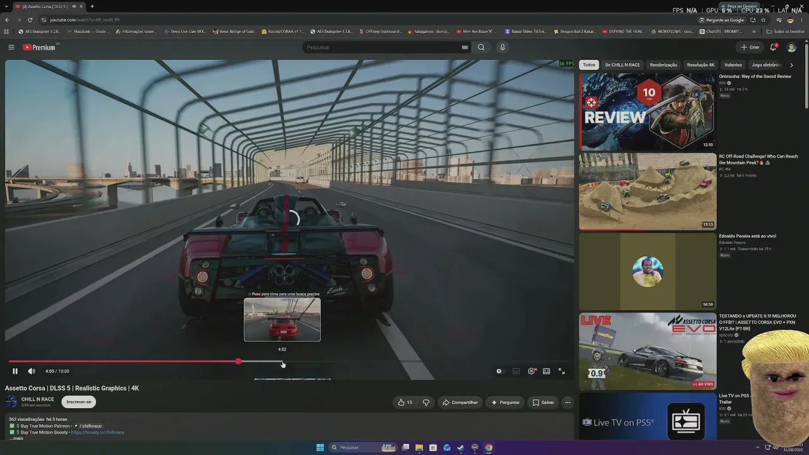This screenshot has width=809, height=455.
Task: Pause the video playback
Action: pos(15,371)
